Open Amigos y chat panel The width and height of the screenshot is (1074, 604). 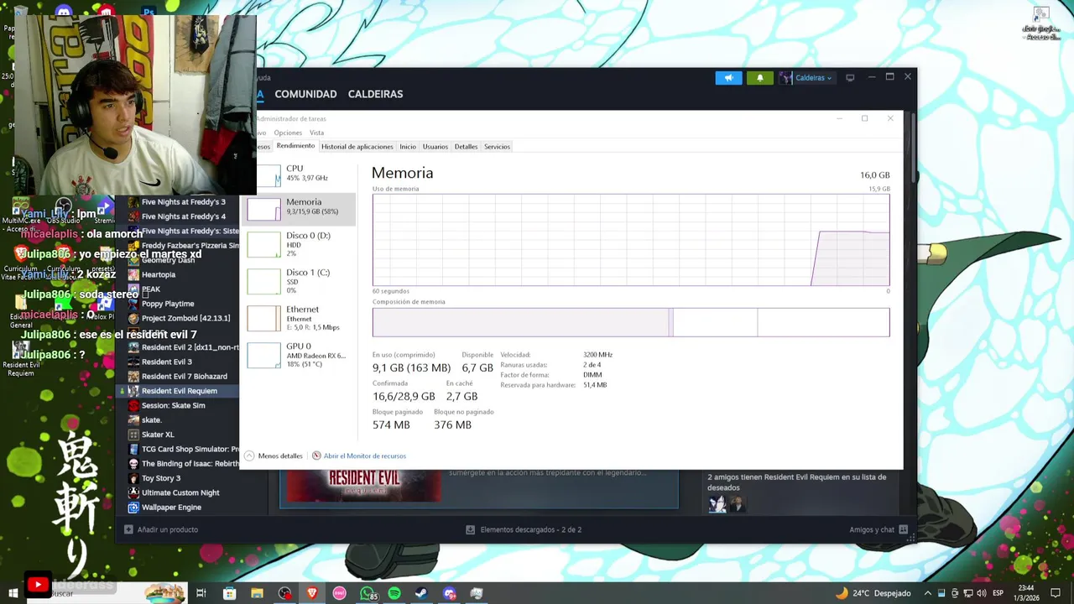[x=878, y=529]
